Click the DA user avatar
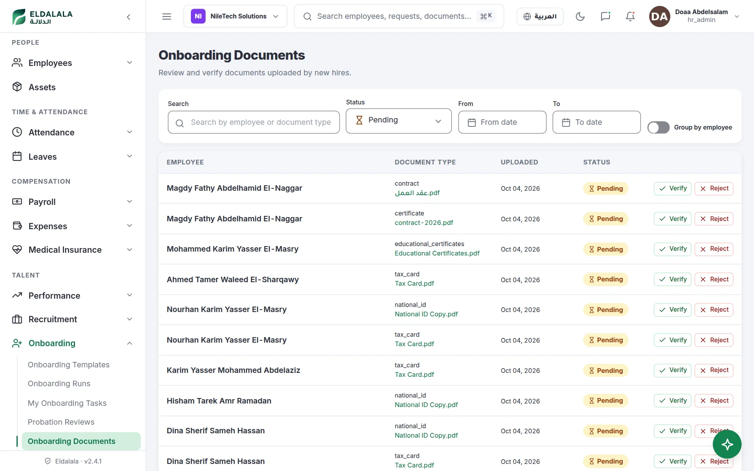 pyautogui.click(x=659, y=16)
